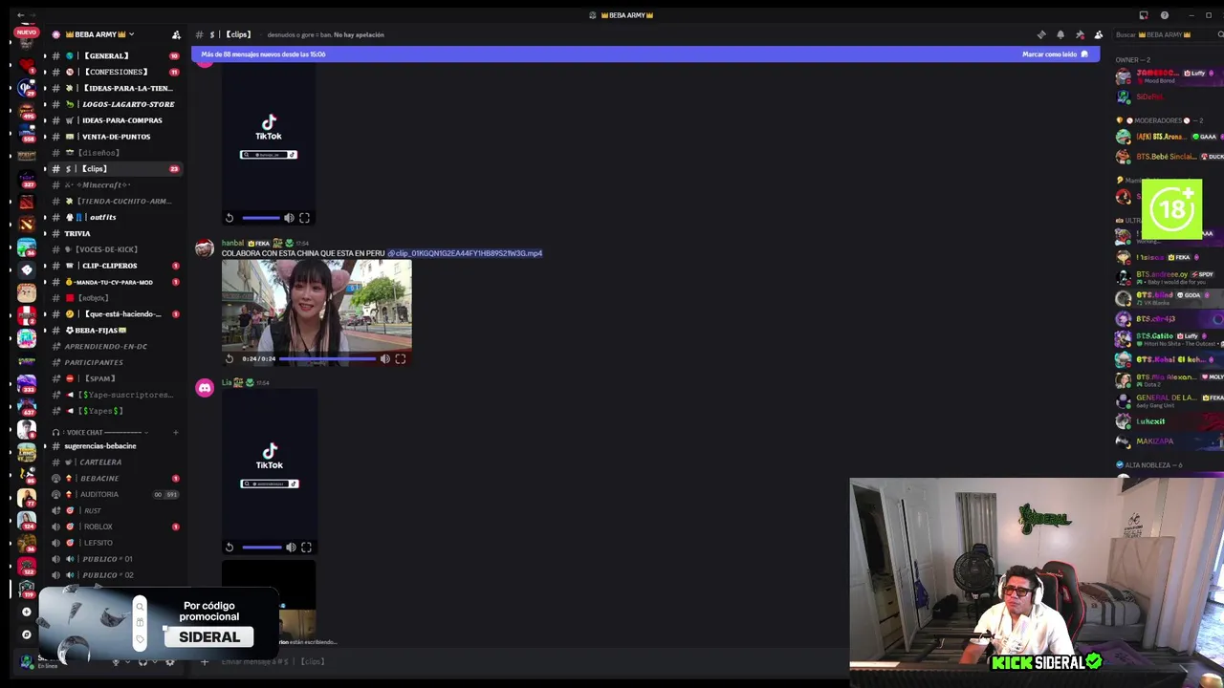Viewport: 1224px width, 688px height.
Task: Enter fullscreen on first TikTok video
Action: point(304,218)
